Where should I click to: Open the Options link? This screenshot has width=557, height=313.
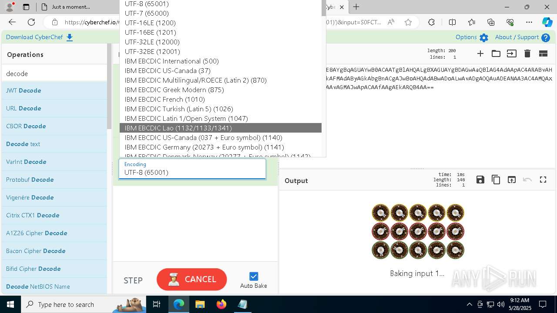pyautogui.click(x=466, y=37)
